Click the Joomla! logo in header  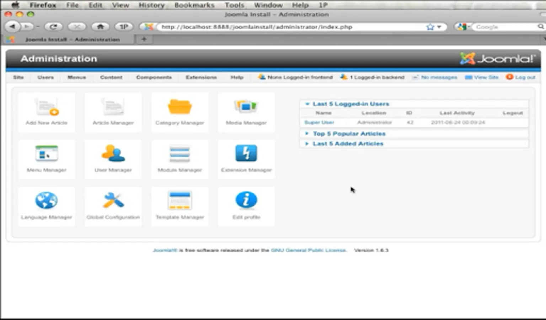497,59
